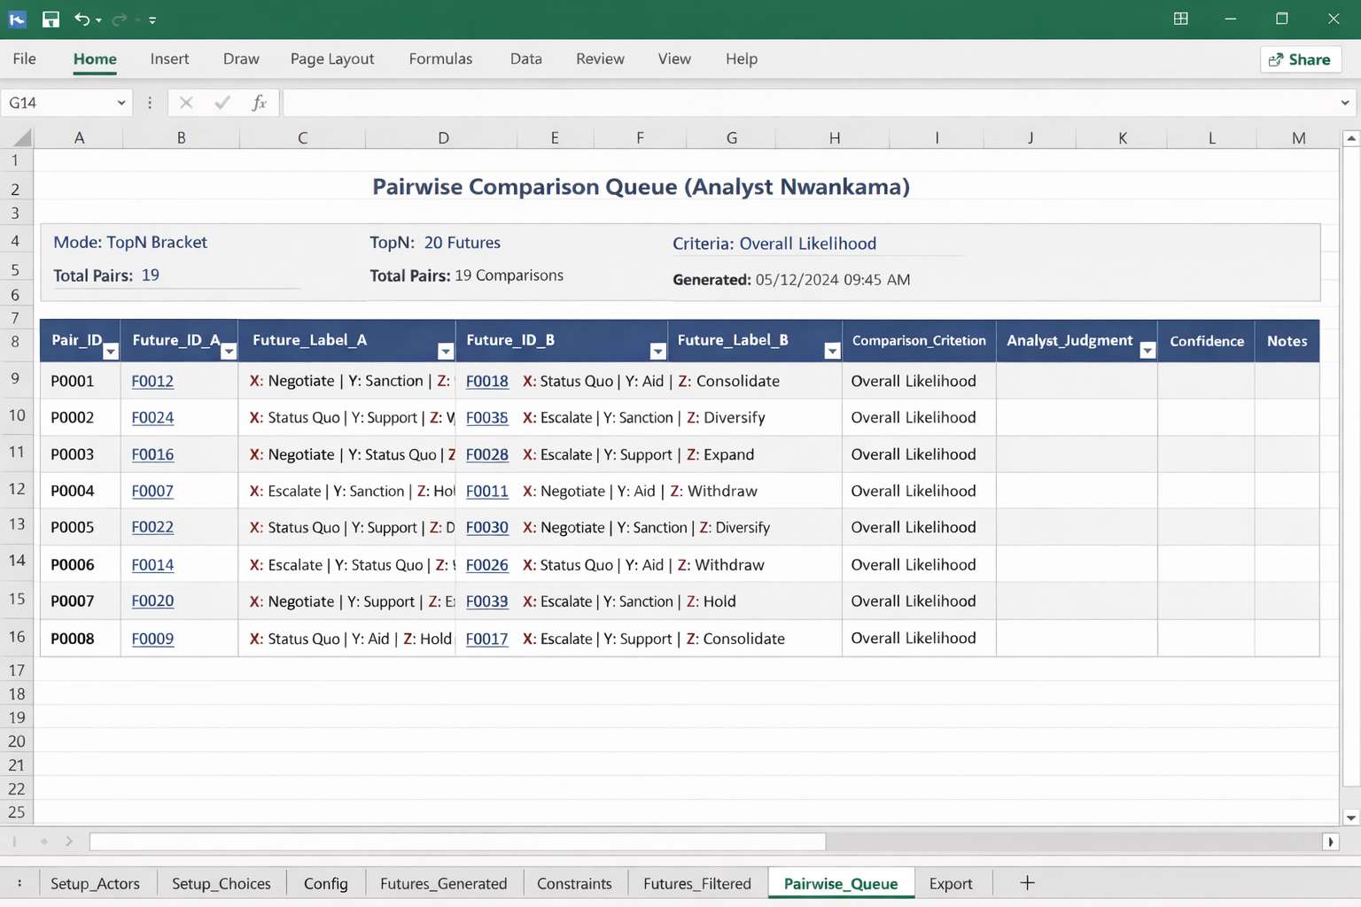This screenshot has height=907, width=1361.
Task: Click the sheet list options dots icon
Action: point(19,883)
